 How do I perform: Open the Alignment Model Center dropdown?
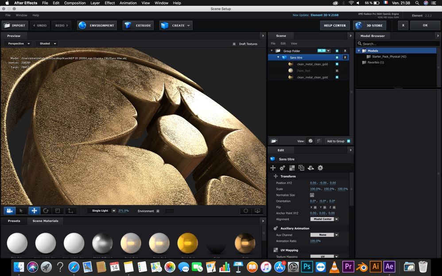click(x=325, y=219)
